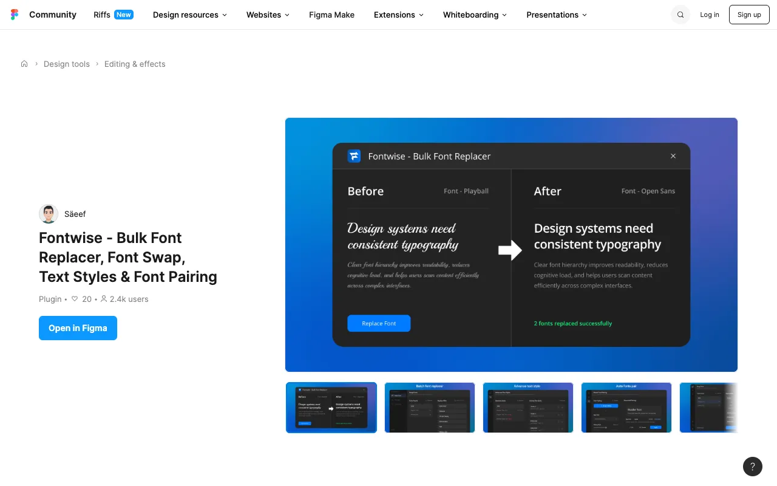Click the plugin title heading text
Image resolution: width=777 pixels, height=486 pixels.
click(128, 257)
